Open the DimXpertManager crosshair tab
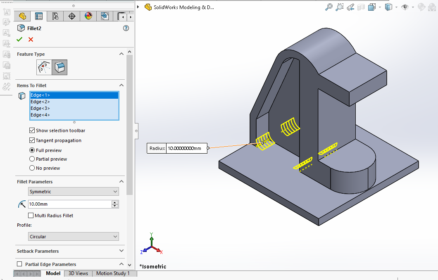This screenshot has width=438, height=280. tap(72, 16)
